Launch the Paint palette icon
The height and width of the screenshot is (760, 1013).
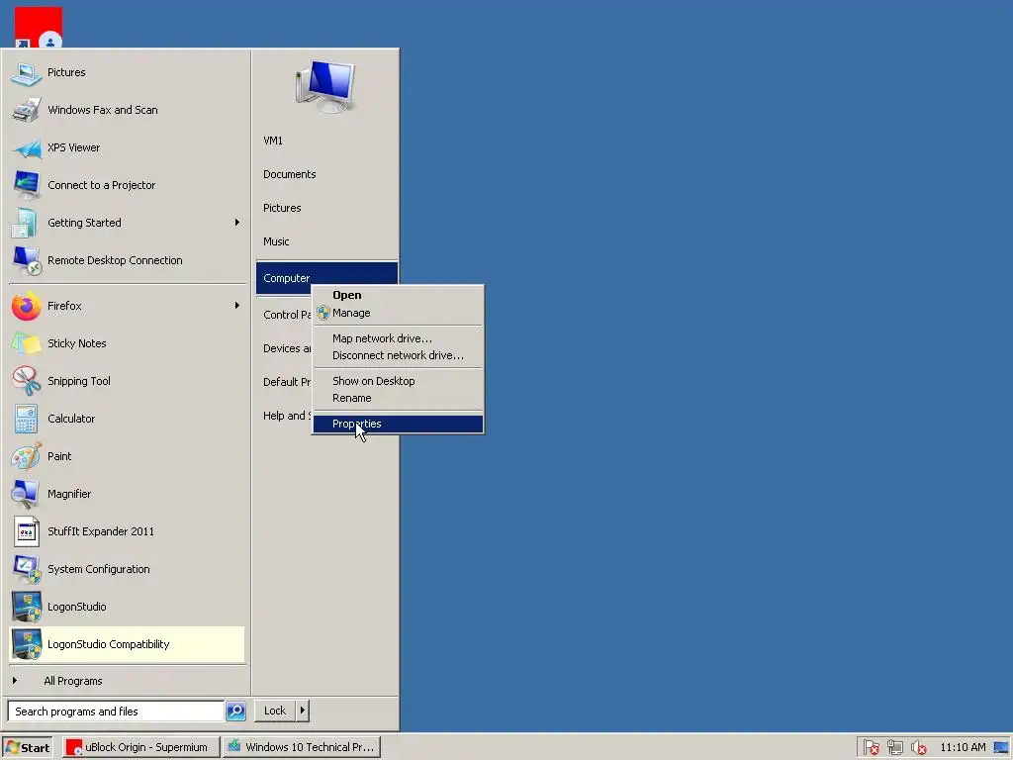point(26,456)
